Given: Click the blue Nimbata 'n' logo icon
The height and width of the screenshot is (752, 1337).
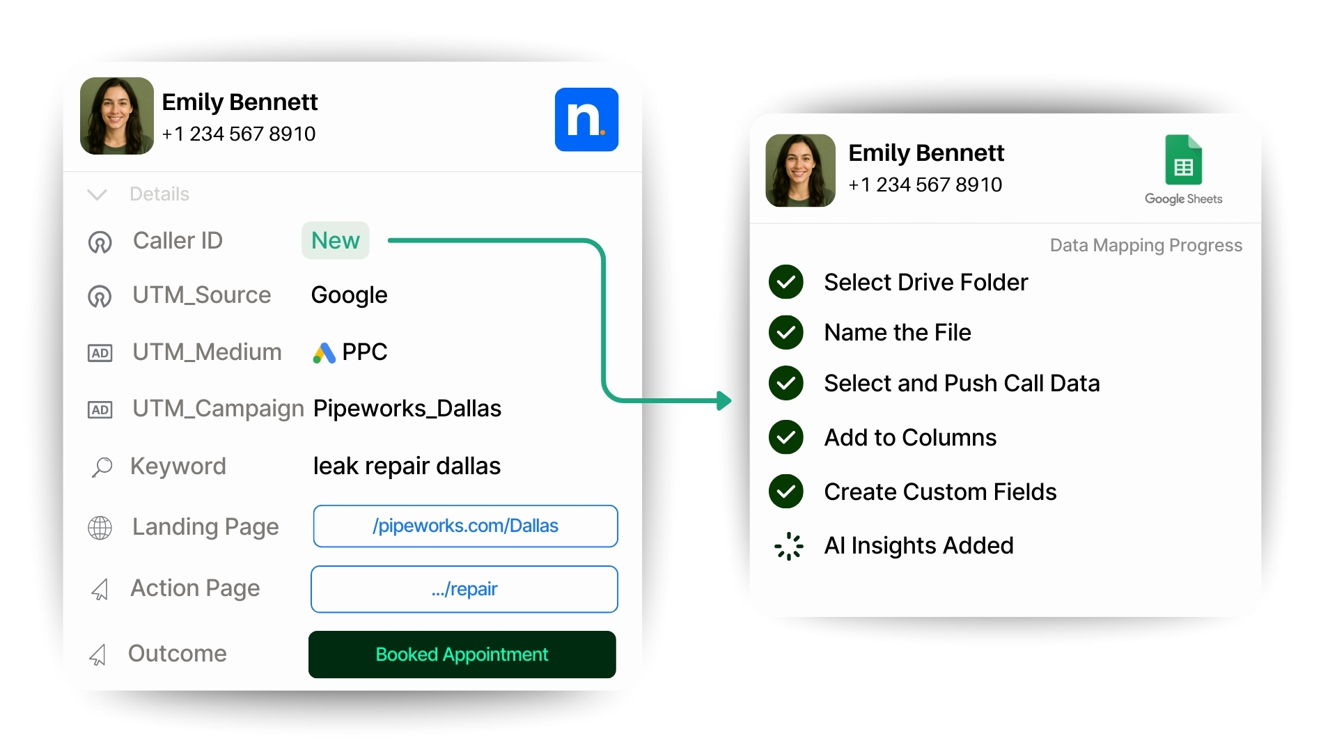Looking at the screenshot, I should pos(586,119).
